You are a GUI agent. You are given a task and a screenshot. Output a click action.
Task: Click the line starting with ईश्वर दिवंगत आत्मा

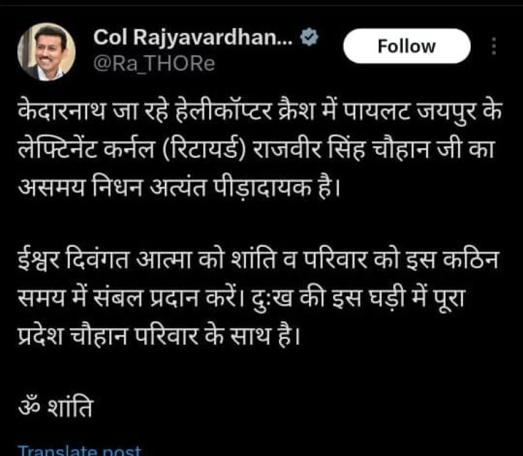[257, 260]
